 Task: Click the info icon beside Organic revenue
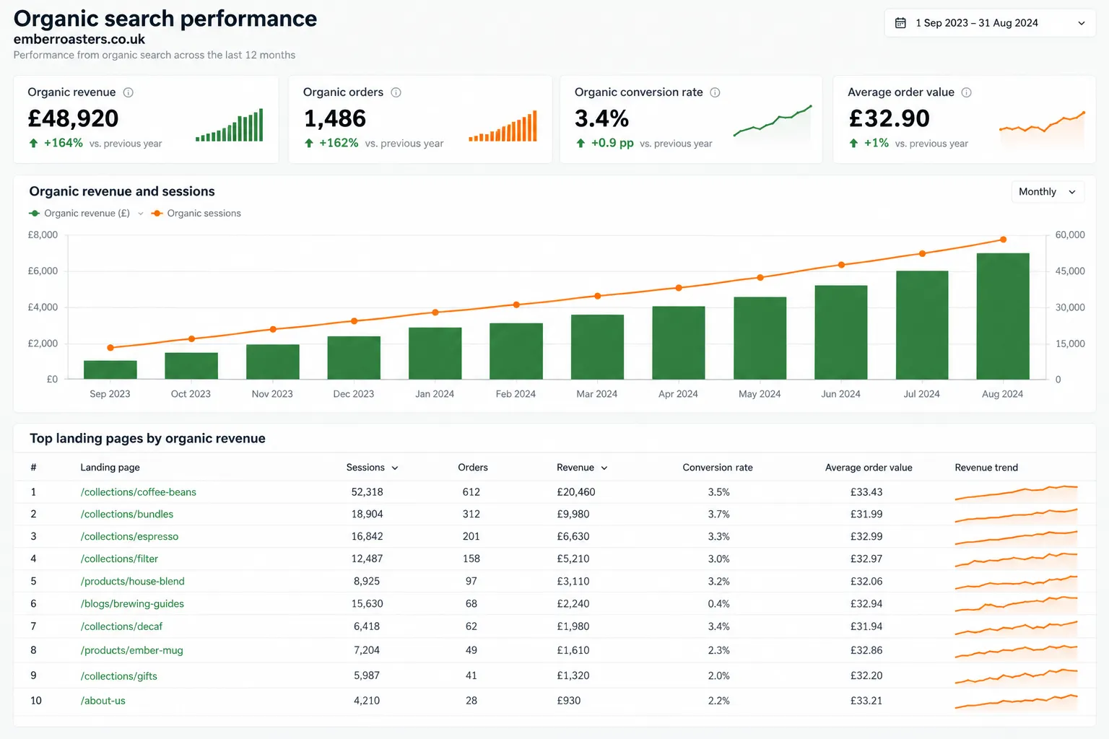(129, 92)
